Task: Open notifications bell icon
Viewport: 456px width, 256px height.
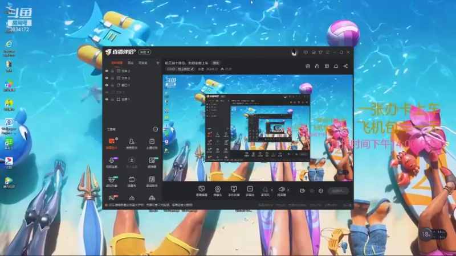Action: point(336,66)
